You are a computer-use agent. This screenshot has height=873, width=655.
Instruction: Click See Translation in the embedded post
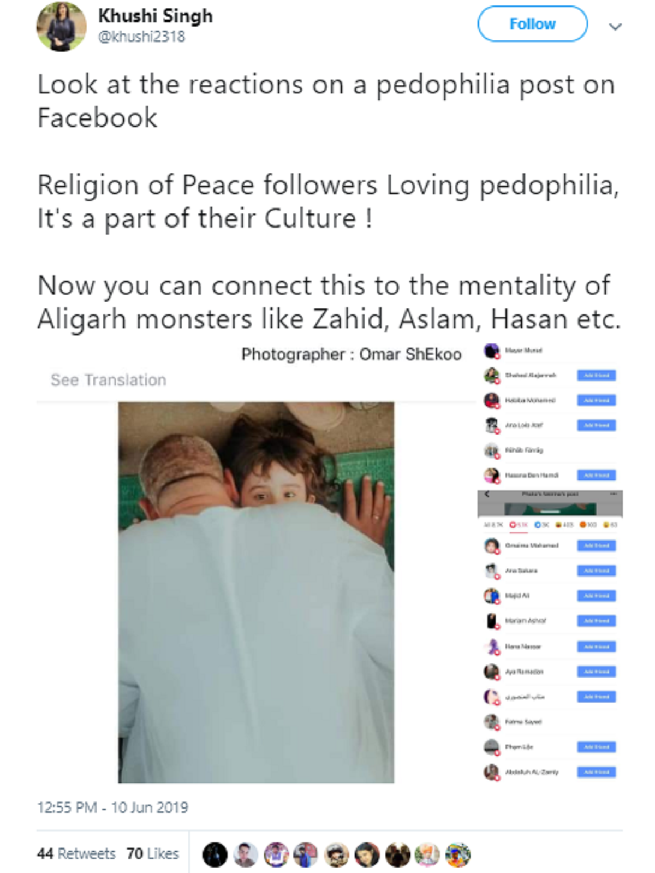click(x=108, y=380)
